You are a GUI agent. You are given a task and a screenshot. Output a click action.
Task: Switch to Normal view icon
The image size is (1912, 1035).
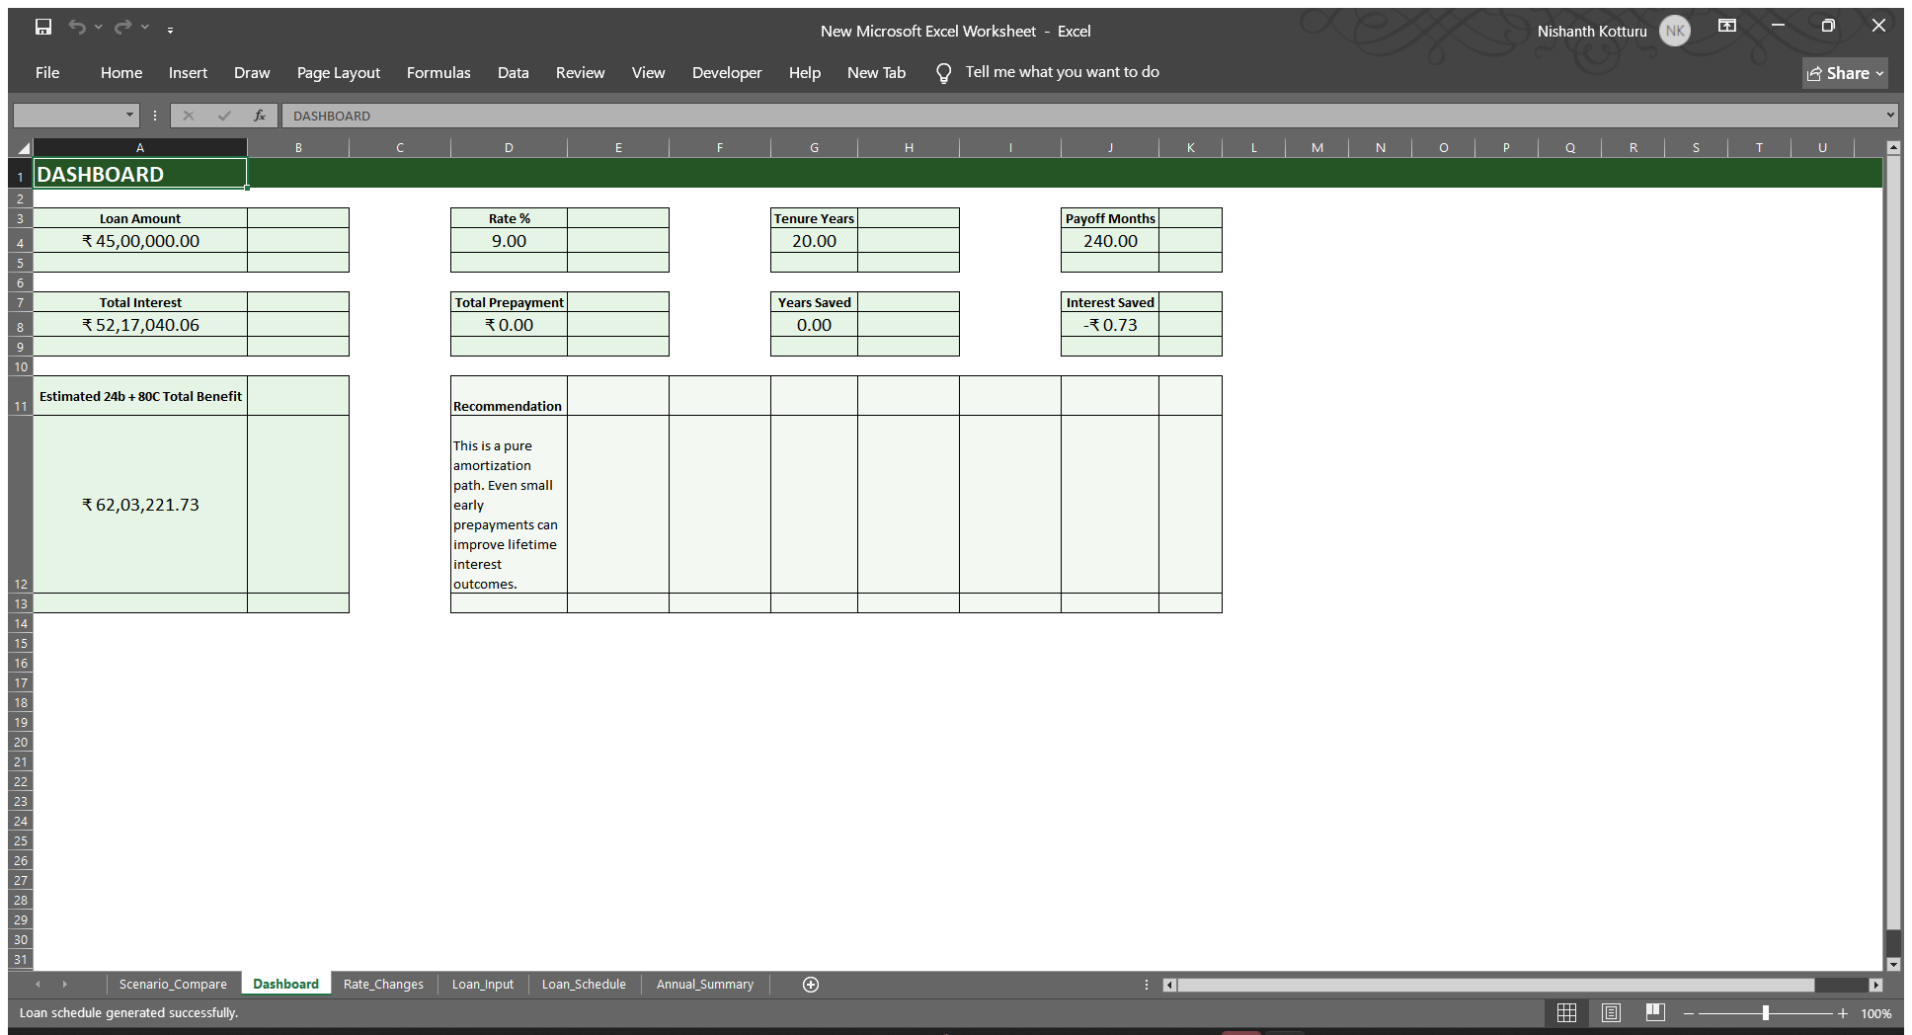click(1566, 1013)
